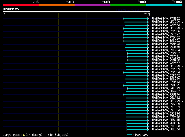Select hit label UniRef100_Q3EBF0
Viewport: 185px width, 137px height.
point(166,126)
